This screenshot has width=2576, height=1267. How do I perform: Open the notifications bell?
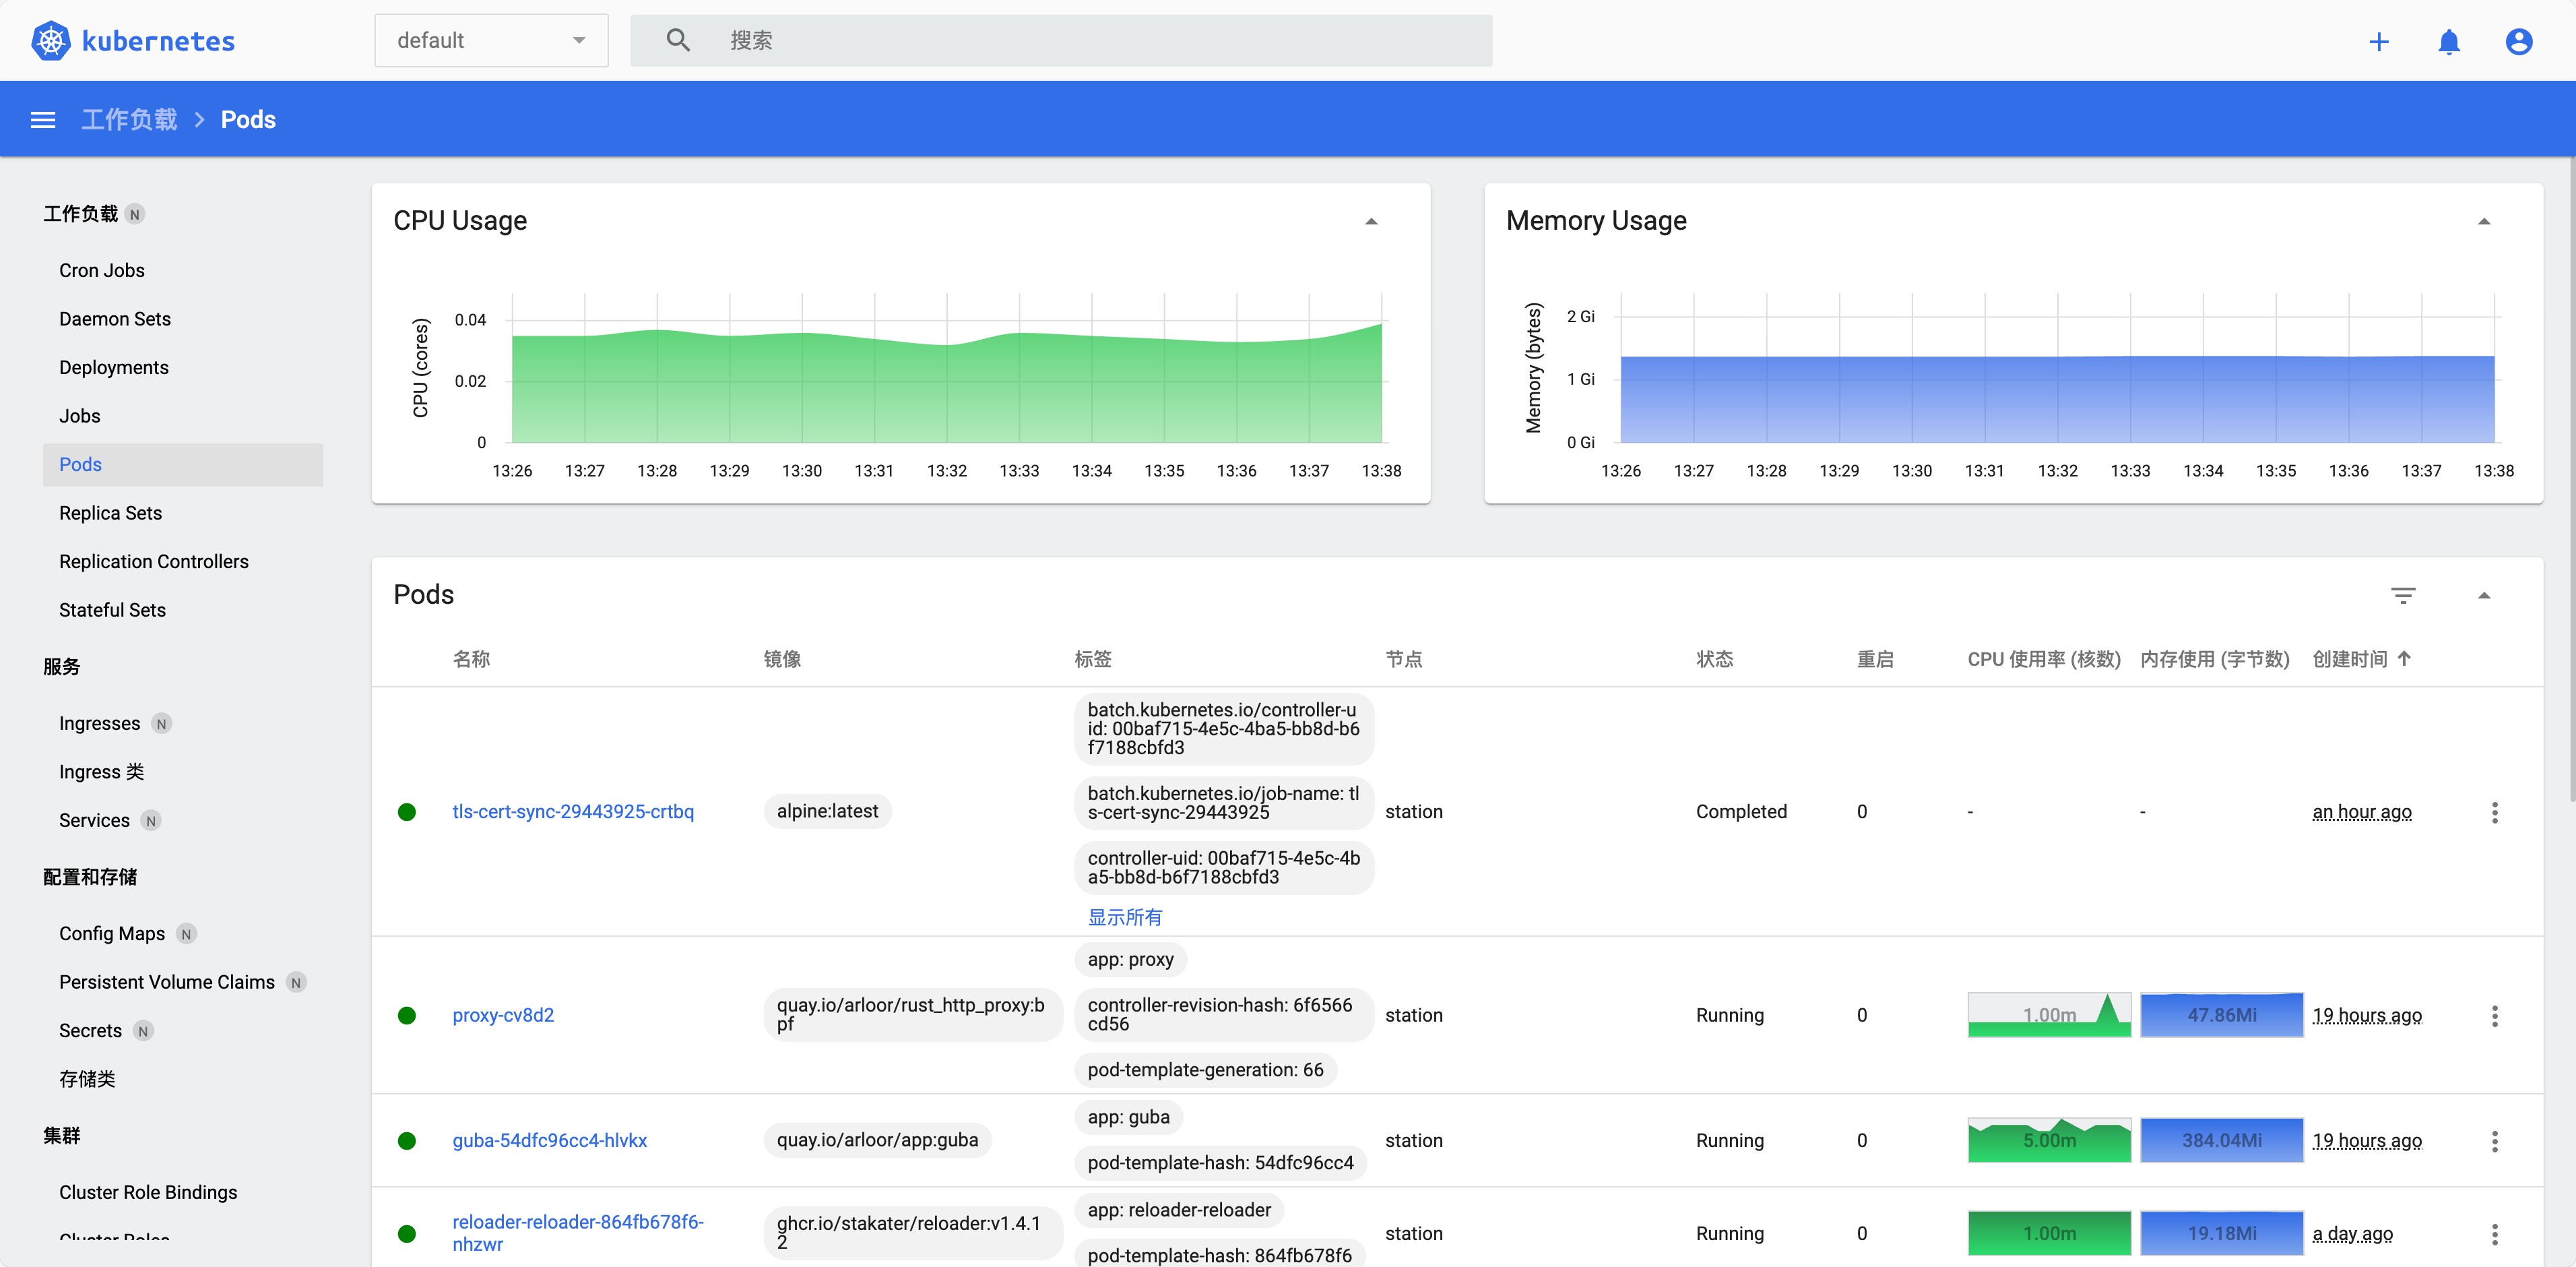tap(2449, 41)
